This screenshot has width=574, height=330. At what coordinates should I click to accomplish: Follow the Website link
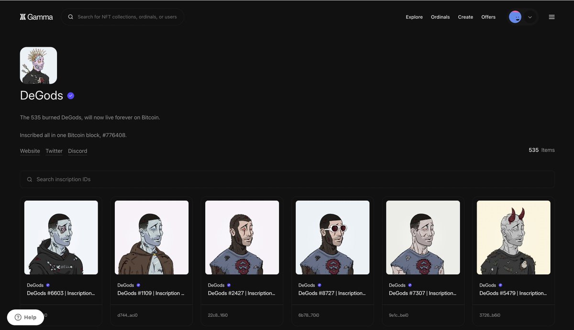point(30,151)
